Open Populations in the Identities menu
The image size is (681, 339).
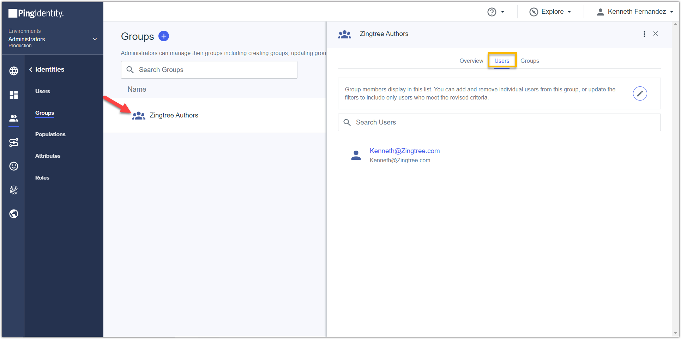[x=50, y=134]
